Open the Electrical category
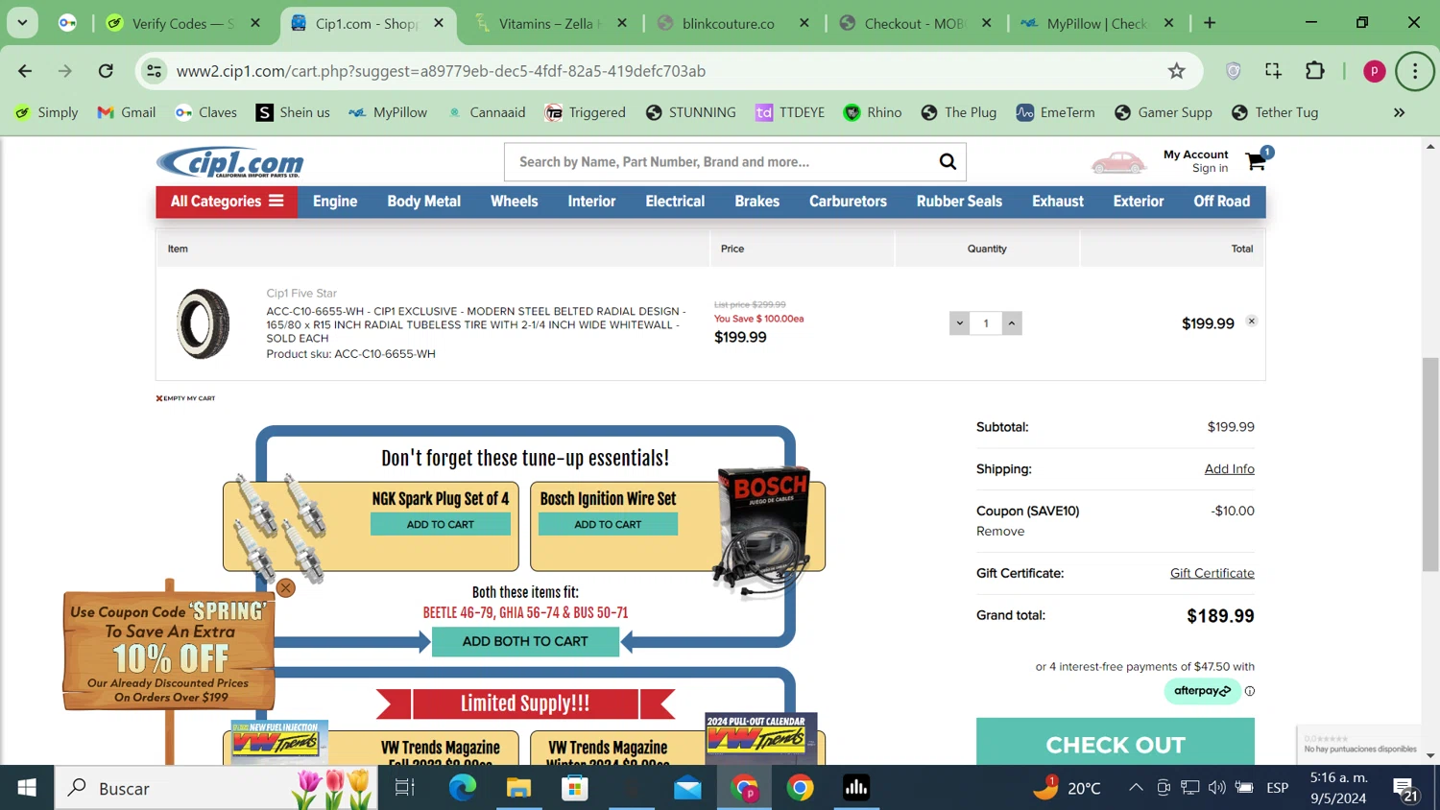 pos(675,202)
